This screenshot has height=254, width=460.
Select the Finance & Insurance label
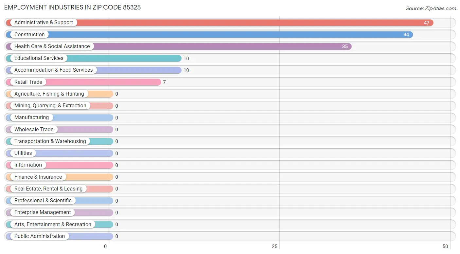(x=38, y=177)
